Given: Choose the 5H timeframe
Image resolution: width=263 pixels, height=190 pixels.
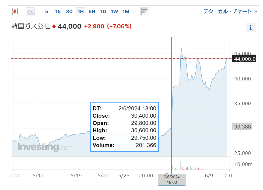Looking at the screenshot, I should [x=92, y=12].
